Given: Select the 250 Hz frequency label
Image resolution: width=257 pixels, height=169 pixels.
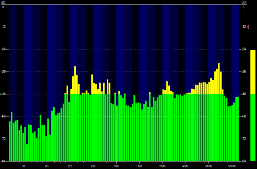Looking at the screenshot, I should tap(93, 166).
